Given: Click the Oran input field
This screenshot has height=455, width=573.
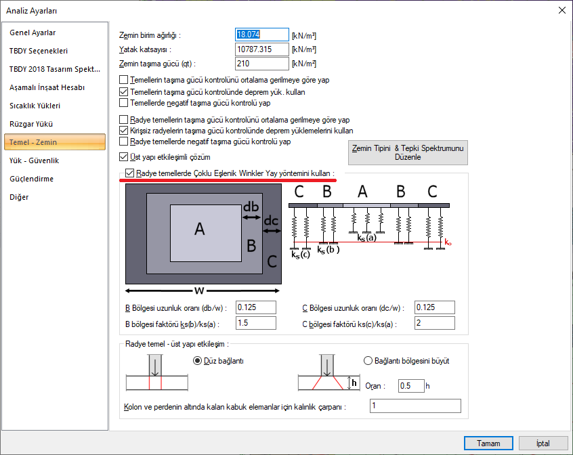Looking at the screenshot, I should tap(412, 386).
